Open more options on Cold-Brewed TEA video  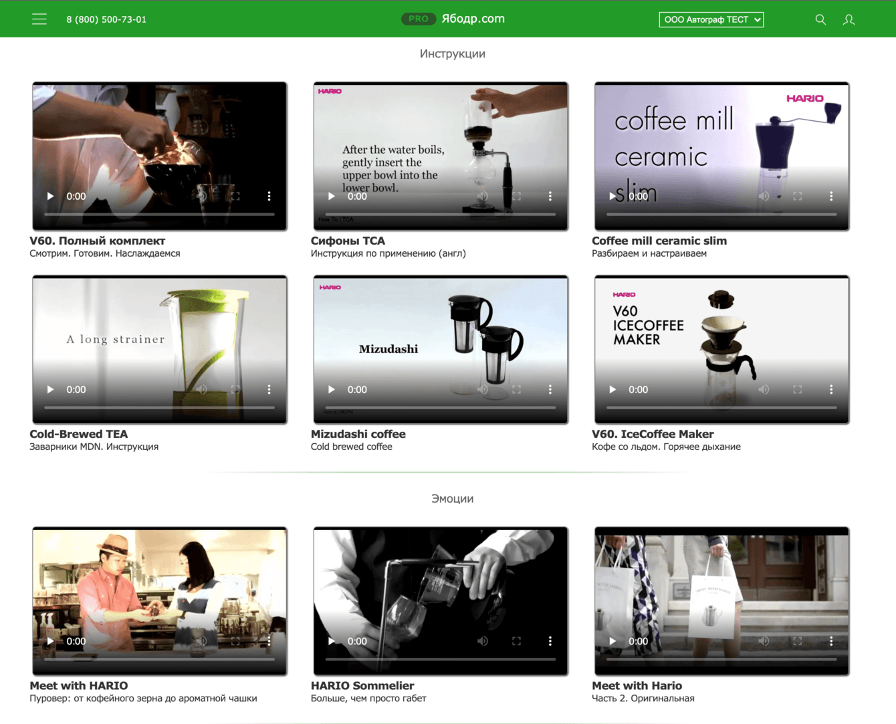(x=269, y=390)
